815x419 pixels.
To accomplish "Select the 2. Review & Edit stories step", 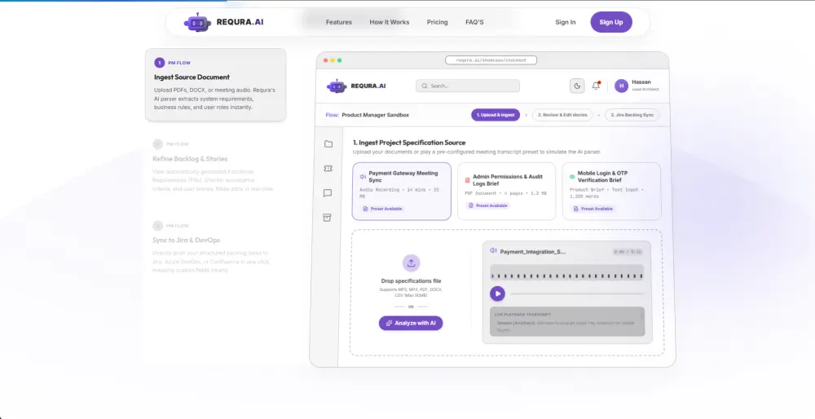I will click(x=562, y=115).
